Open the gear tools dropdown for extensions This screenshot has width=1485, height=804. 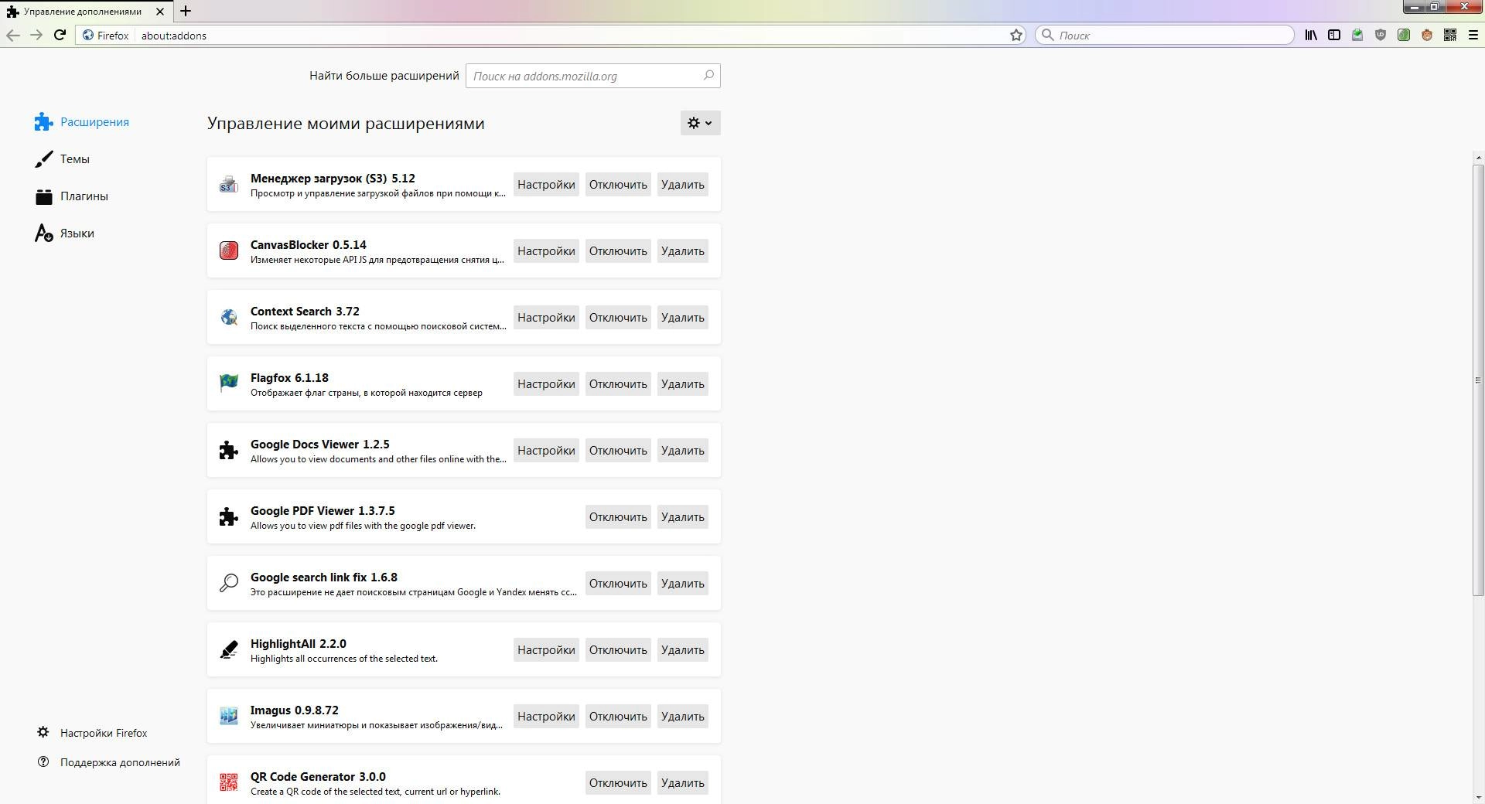(x=700, y=123)
